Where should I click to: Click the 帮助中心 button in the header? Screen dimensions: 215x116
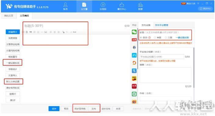click(x=205, y=8)
